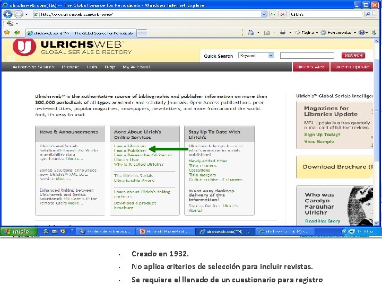This screenshot has width=382, height=286.
Task: Click the magnifier search icon in browser
Action: (x=368, y=14)
